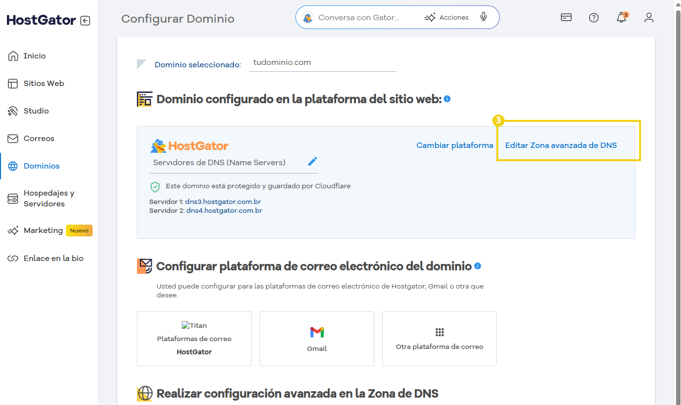Image resolution: width=681 pixels, height=405 pixels.
Task: Open the help question mark icon
Action: point(594,18)
